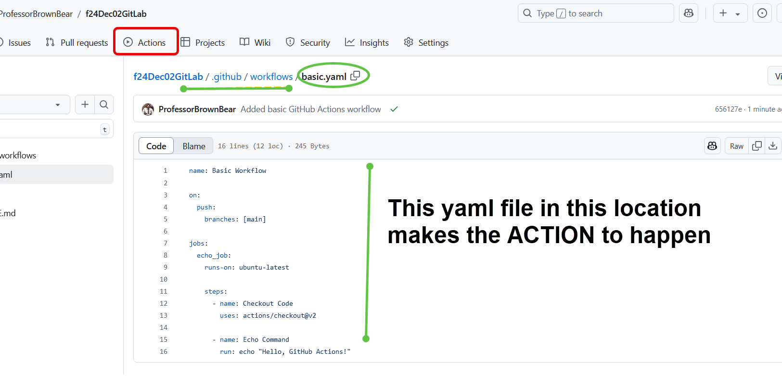
Task: Click the Raw button
Action: [x=737, y=146]
